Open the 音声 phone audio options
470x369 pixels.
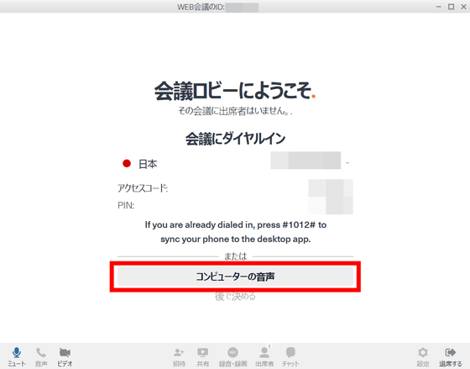point(41,357)
